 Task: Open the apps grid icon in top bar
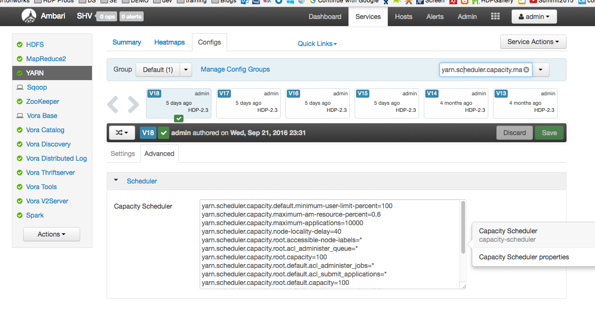pyautogui.click(x=495, y=16)
